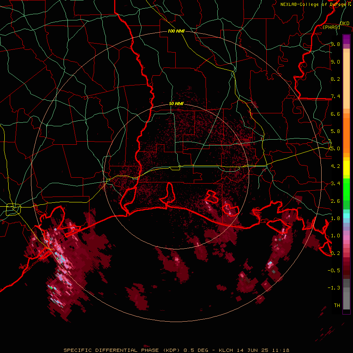The width and height of the screenshot is (353, 353).
Task: Click the -1.3 scale value
Action: pos(334,288)
